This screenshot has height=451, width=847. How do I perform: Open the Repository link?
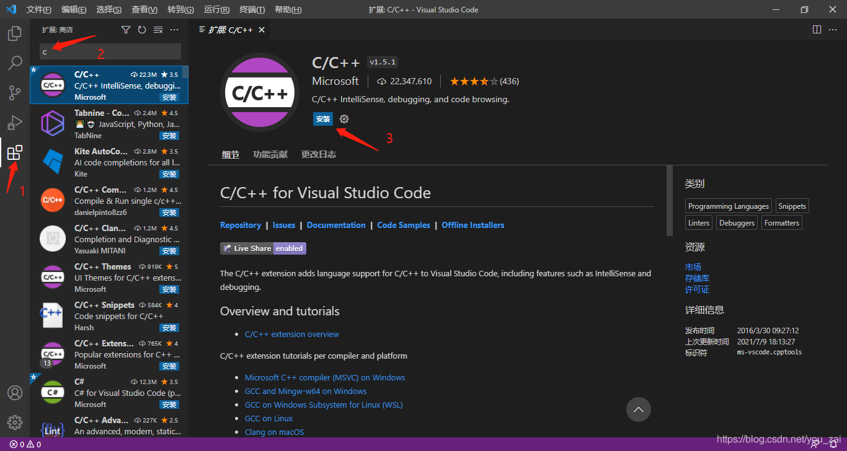point(241,225)
